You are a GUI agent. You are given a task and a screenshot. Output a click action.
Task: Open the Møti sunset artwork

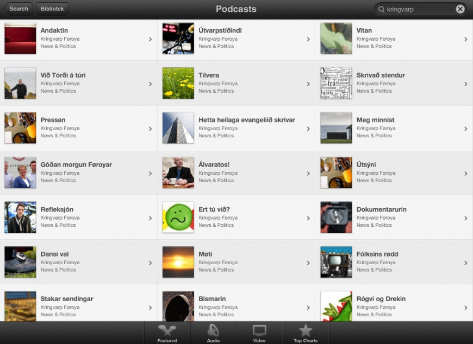(178, 262)
